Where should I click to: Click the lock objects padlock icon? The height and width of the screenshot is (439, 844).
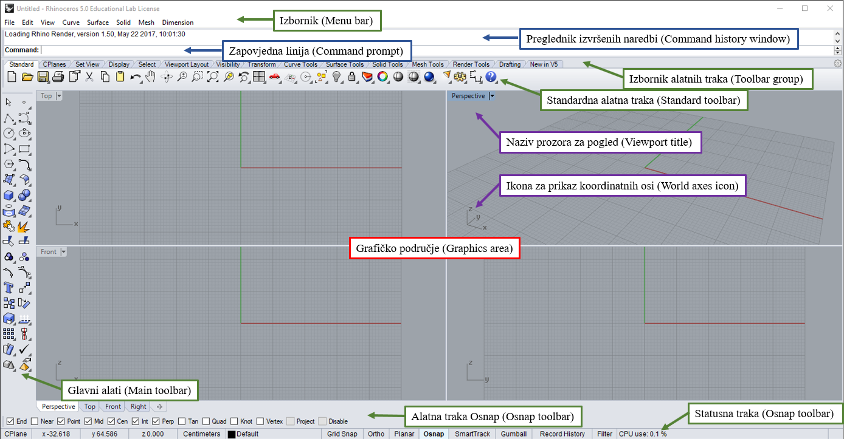pyautogui.click(x=351, y=77)
